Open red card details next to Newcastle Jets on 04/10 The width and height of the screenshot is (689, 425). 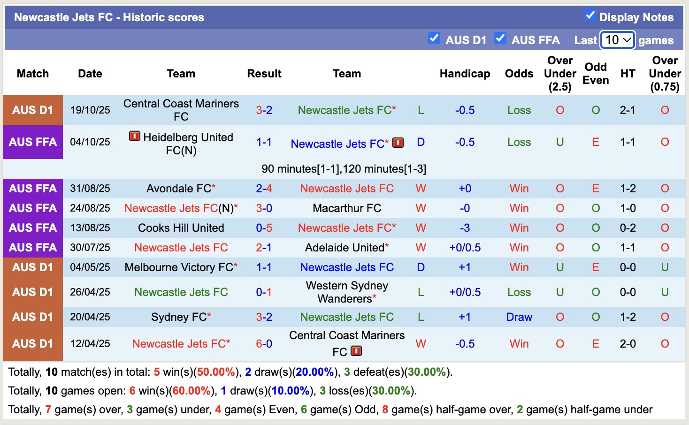click(398, 143)
